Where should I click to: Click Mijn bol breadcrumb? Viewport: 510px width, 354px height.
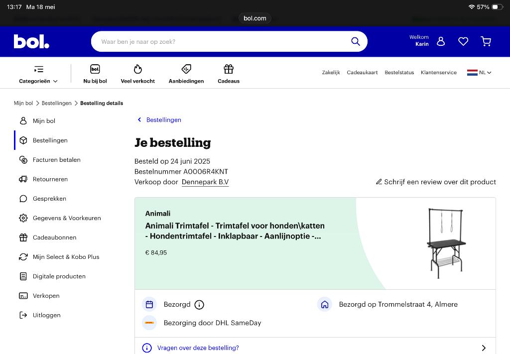(23, 103)
